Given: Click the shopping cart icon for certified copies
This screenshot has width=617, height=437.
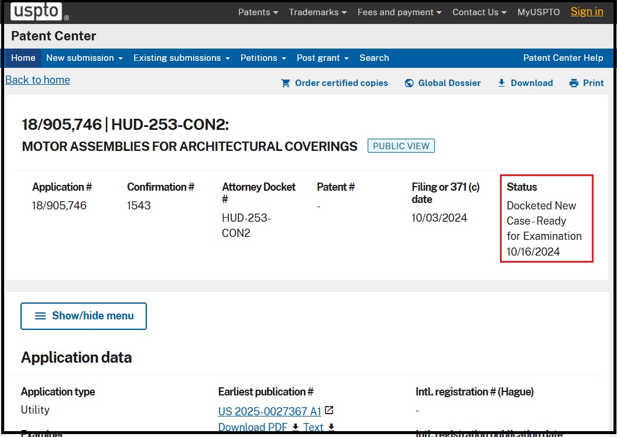Looking at the screenshot, I should click(286, 83).
